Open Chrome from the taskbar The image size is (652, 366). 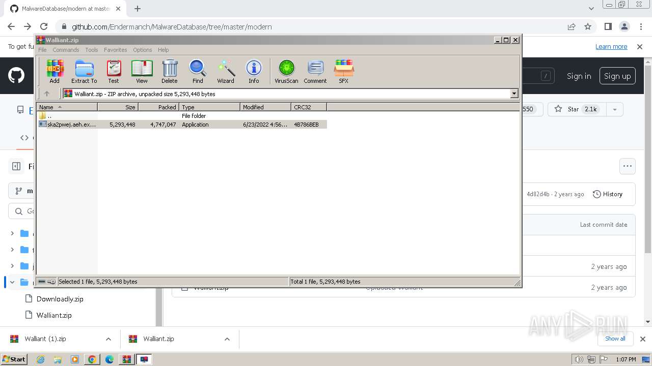pos(92,359)
